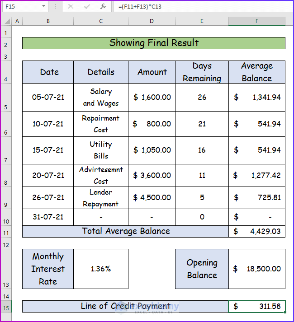Select average balance cell $ 1,341.94
The height and width of the screenshot is (322, 294).
257,98
